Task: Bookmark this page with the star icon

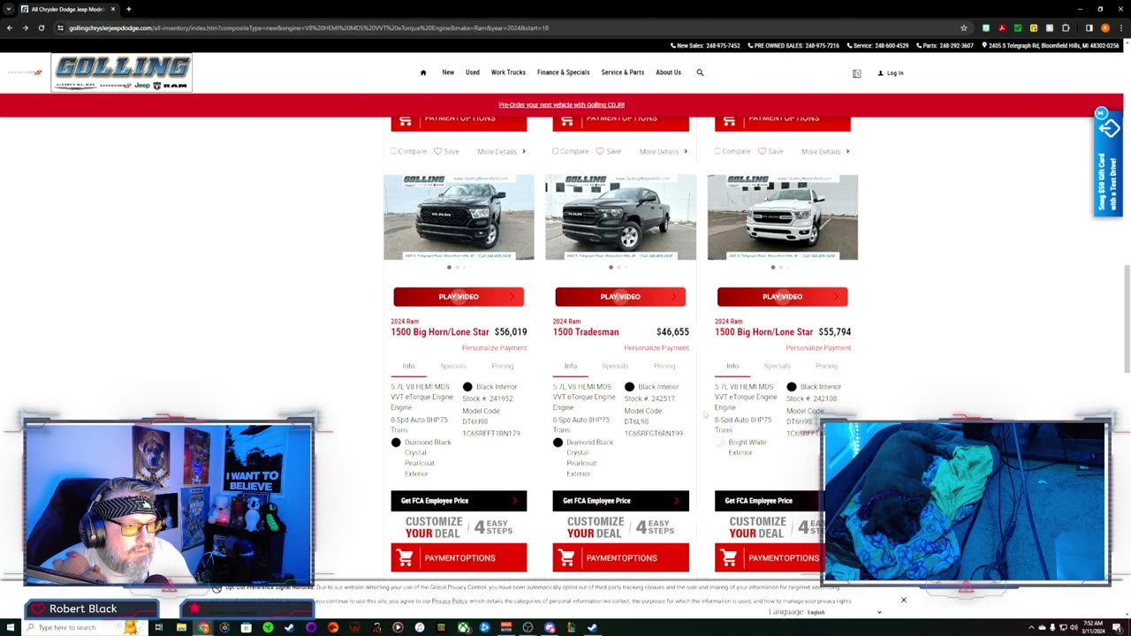Action: tap(964, 27)
